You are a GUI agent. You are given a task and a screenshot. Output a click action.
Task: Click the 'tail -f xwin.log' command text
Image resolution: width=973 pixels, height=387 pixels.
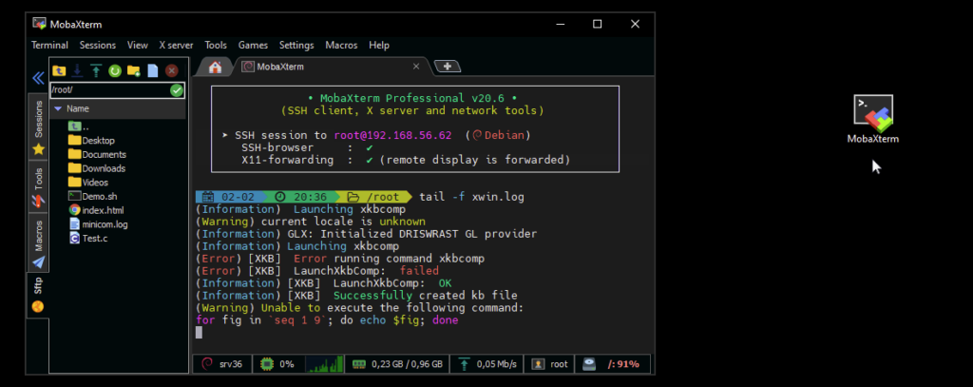[x=471, y=197]
